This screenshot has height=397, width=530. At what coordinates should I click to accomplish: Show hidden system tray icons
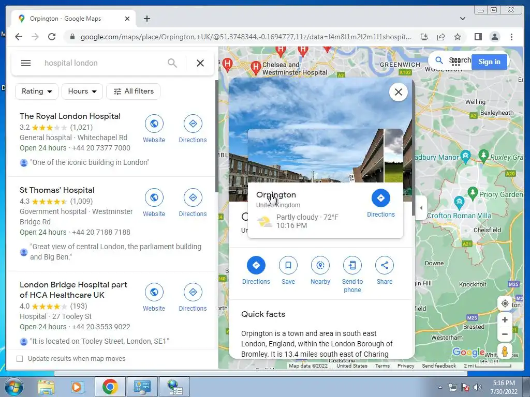(x=440, y=387)
